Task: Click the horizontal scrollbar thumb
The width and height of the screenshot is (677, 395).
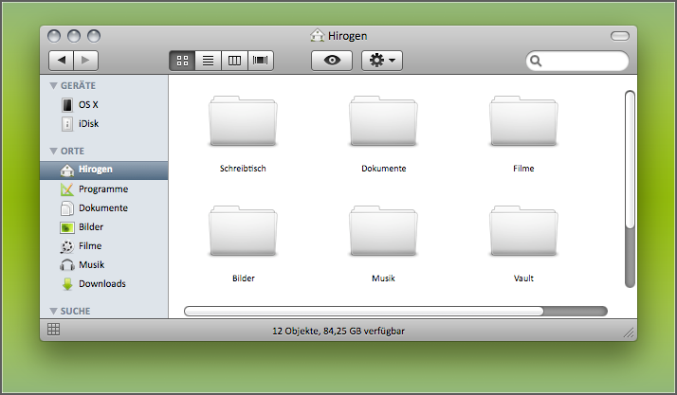Action: tap(363, 312)
